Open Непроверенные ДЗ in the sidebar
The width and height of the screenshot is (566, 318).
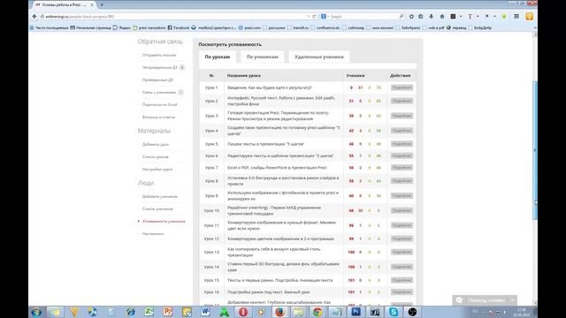(160, 67)
